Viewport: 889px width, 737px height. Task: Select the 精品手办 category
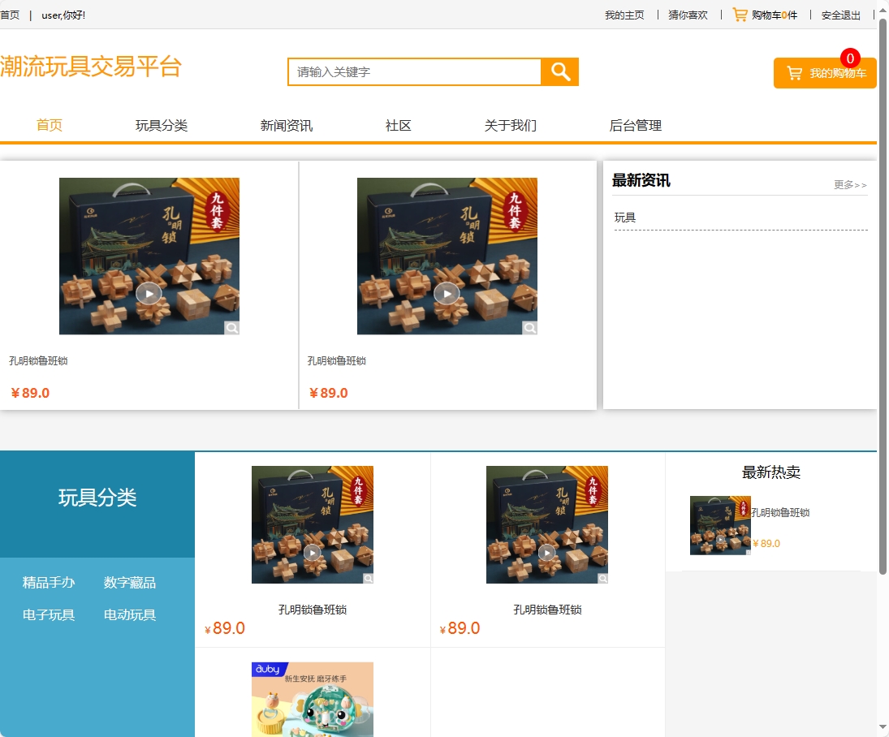tap(49, 582)
